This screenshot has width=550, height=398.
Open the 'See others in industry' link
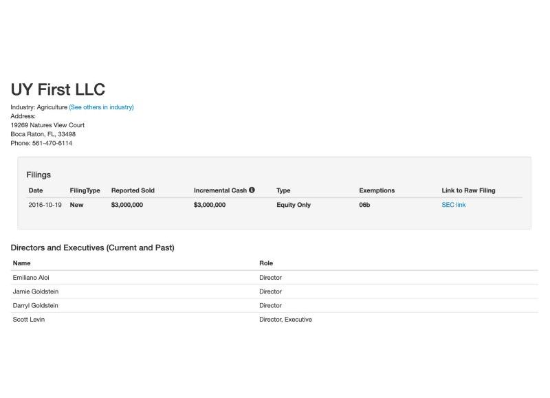(101, 107)
